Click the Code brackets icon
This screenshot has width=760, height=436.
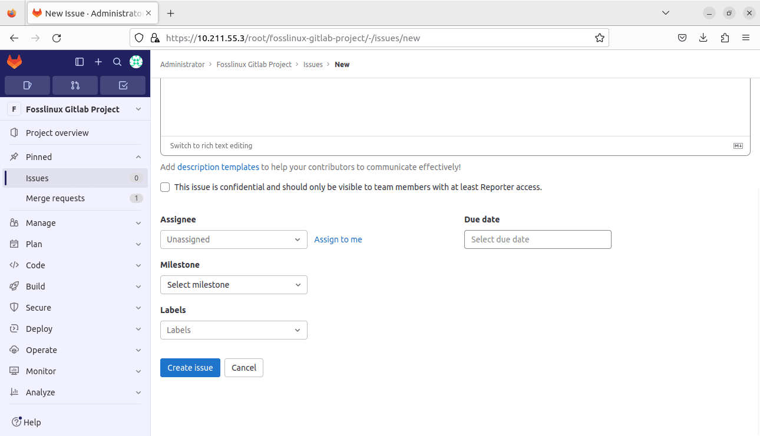tap(14, 265)
